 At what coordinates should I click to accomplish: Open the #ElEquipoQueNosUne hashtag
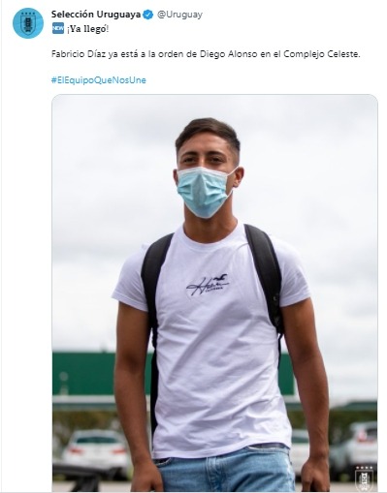point(99,80)
